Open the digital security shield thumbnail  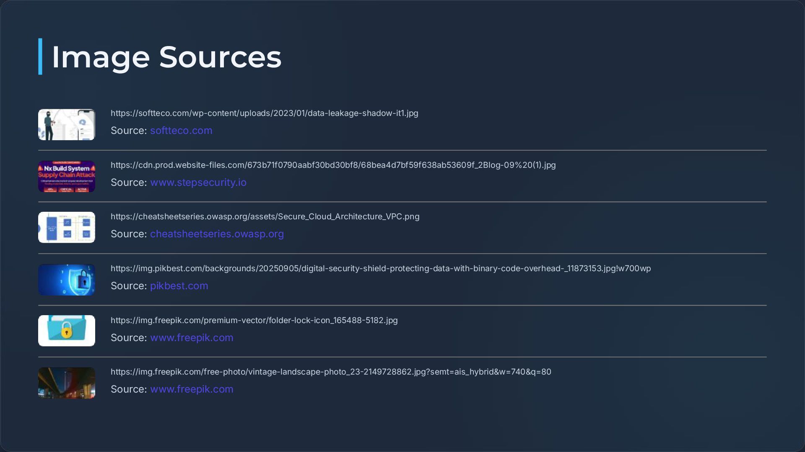pyautogui.click(x=67, y=280)
